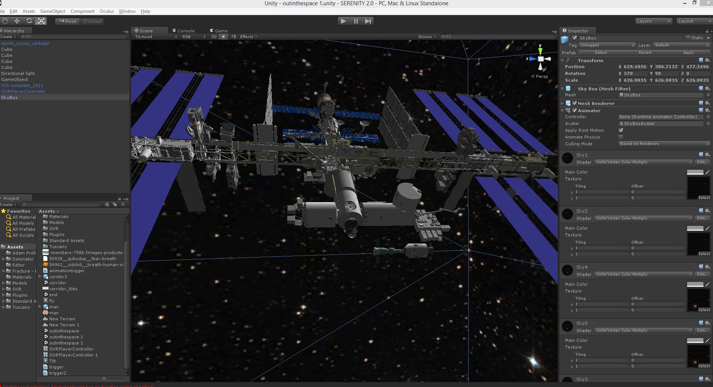Open Textured draw mode dropdown
This screenshot has width=713, height=387.
[156, 37]
